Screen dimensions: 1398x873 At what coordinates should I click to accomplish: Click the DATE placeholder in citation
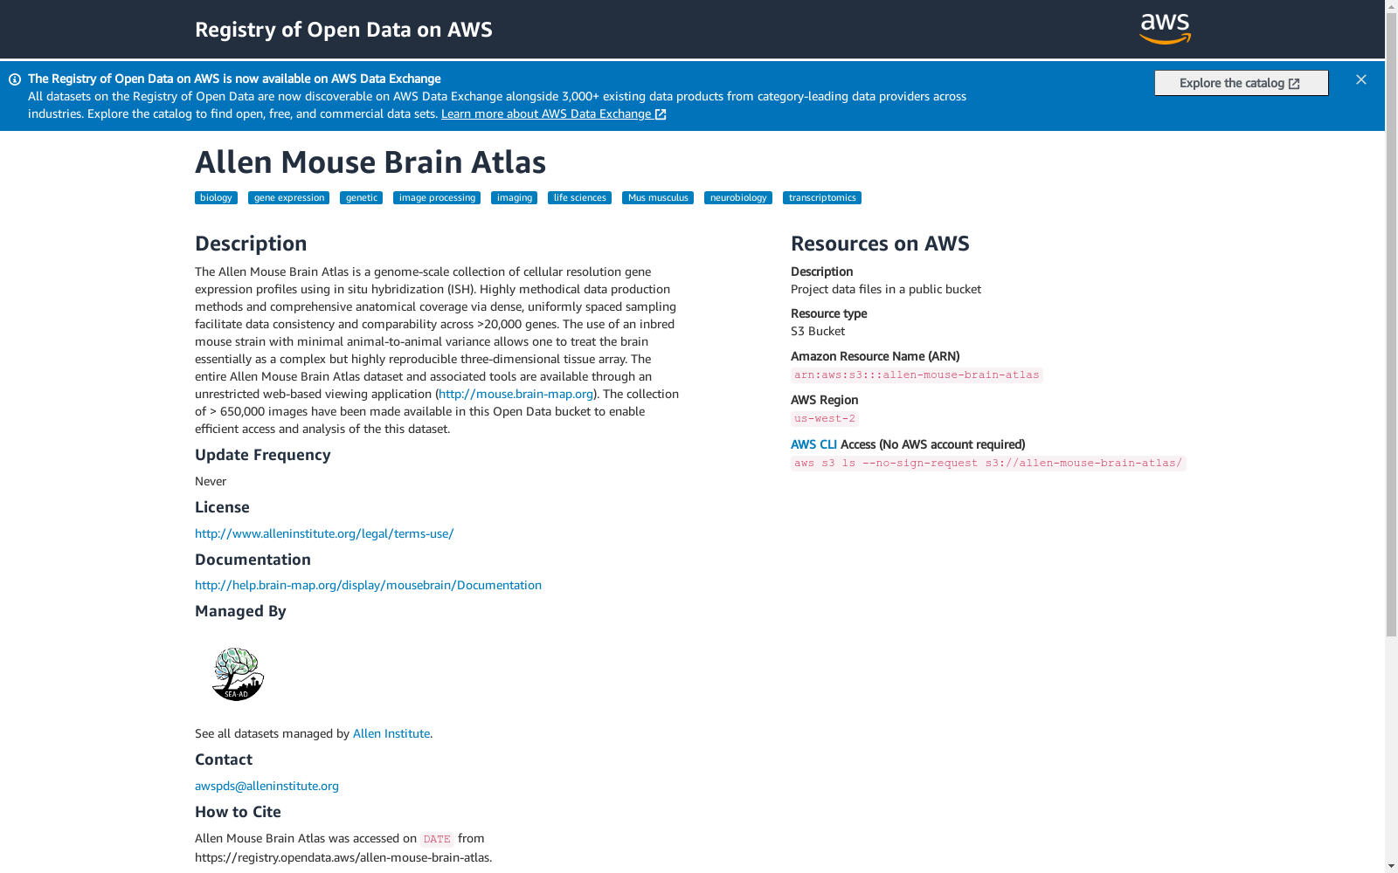pos(437,840)
